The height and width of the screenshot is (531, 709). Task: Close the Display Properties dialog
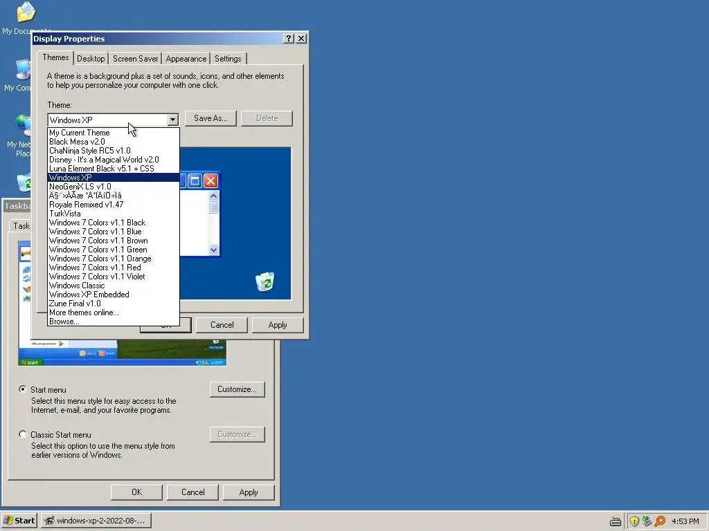point(301,39)
